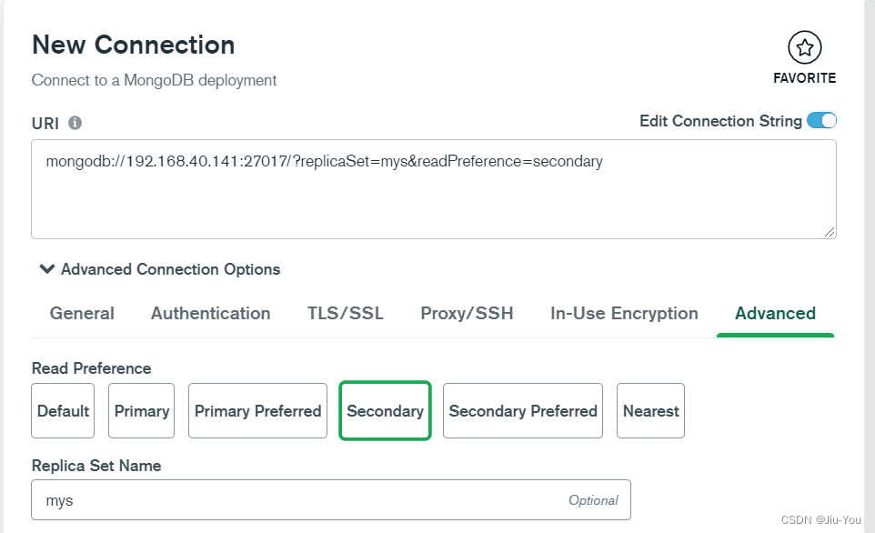Toggle the Edit Connection String switch
Viewport: 875px width, 533px height.
click(821, 121)
